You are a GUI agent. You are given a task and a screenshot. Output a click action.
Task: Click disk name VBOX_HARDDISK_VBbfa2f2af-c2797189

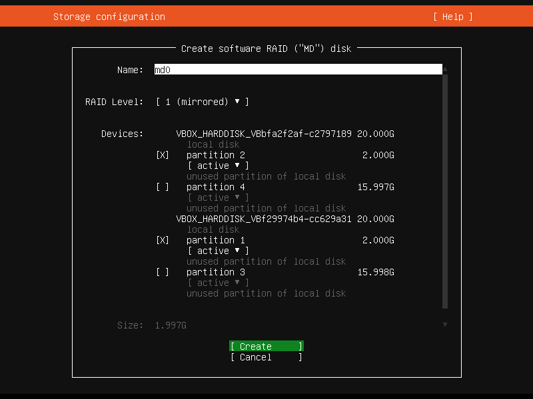264,134
